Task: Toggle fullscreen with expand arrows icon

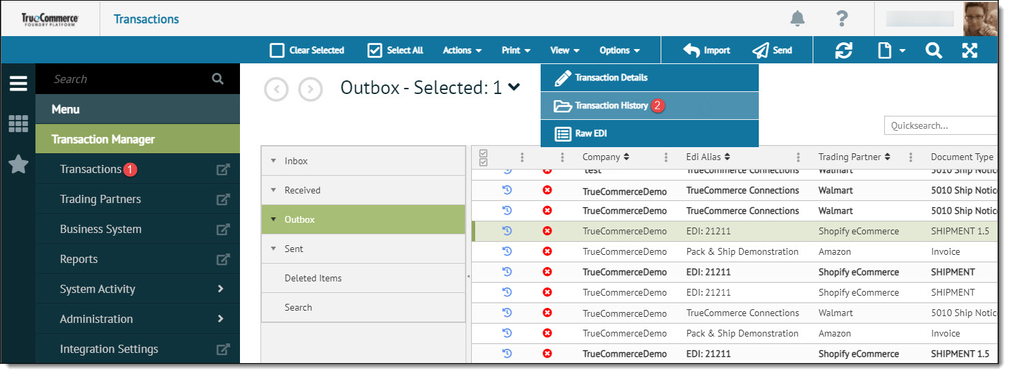Action: pyautogui.click(x=969, y=50)
